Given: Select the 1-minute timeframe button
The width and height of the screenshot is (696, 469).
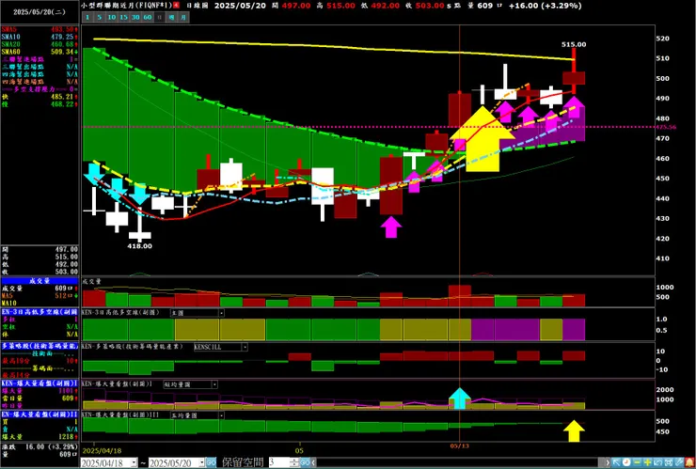Looking at the screenshot, I should click(87, 17).
